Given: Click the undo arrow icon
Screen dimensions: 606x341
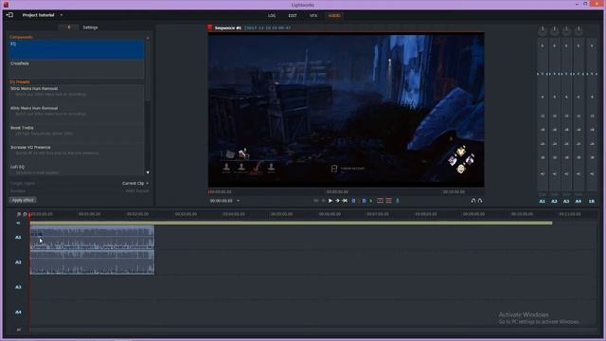Looking at the screenshot, I should (x=473, y=201).
